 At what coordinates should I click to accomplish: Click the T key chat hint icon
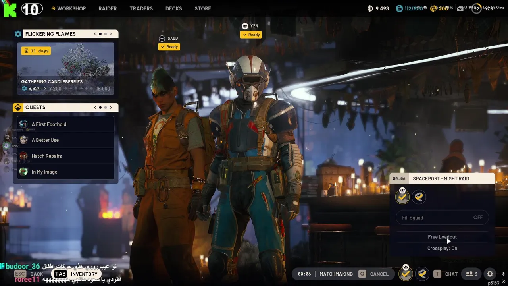click(x=437, y=274)
